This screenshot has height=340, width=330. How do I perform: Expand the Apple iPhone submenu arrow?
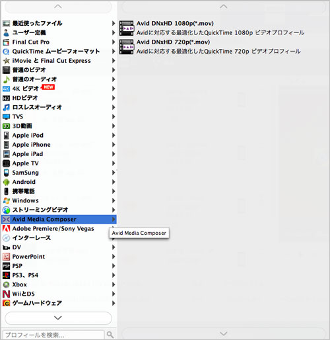click(114, 145)
